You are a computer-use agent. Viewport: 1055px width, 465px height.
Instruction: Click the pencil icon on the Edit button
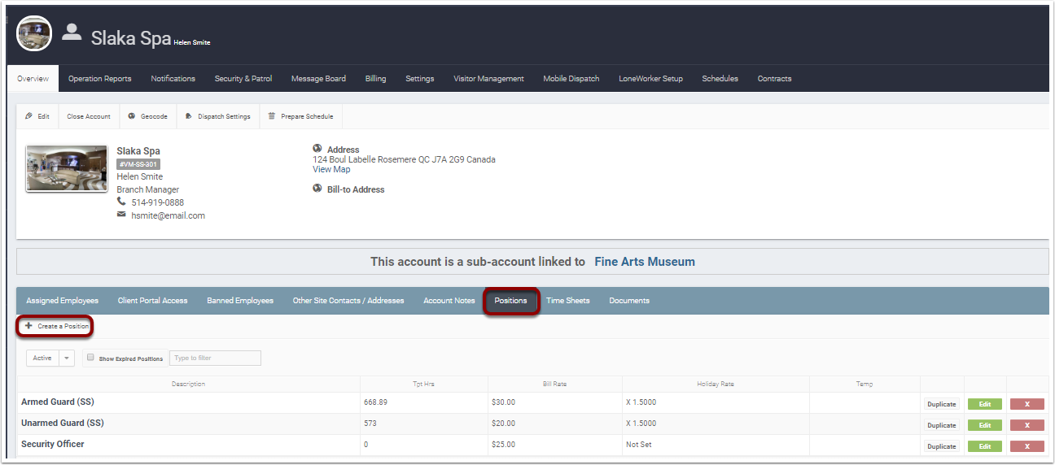click(29, 116)
